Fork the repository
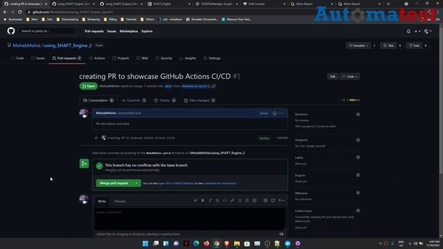This screenshot has height=249, width=443. point(415,46)
